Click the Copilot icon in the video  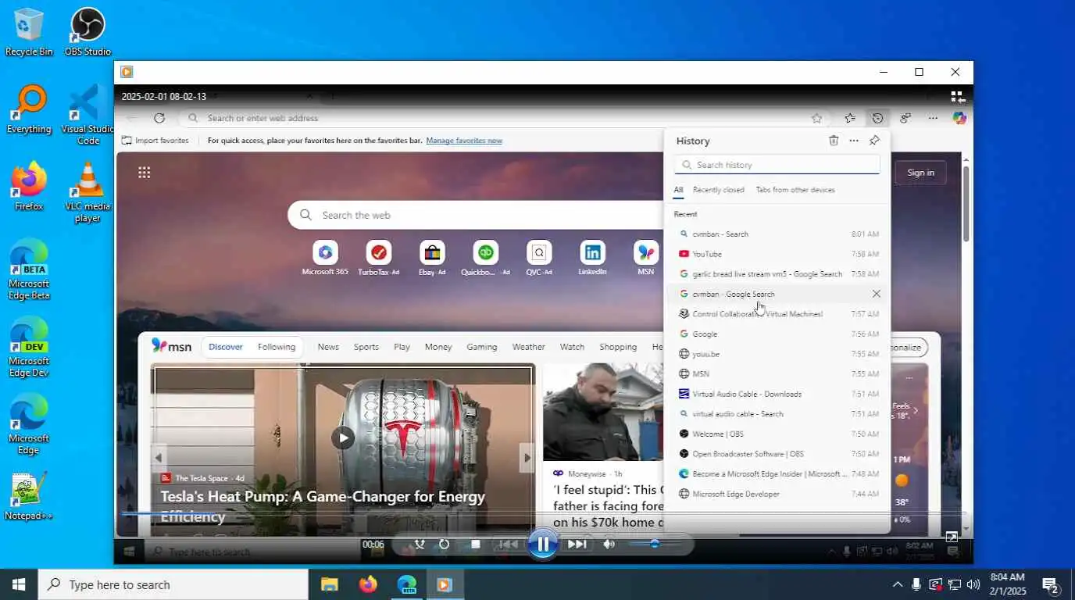pos(959,118)
